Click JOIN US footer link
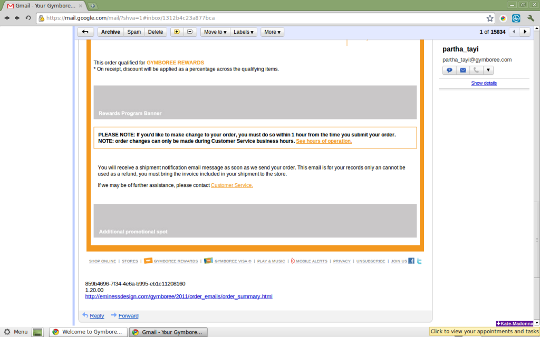Image resolution: width=540 pixels, height=337 pixels. pyautogui.click(x=399, y=261)
